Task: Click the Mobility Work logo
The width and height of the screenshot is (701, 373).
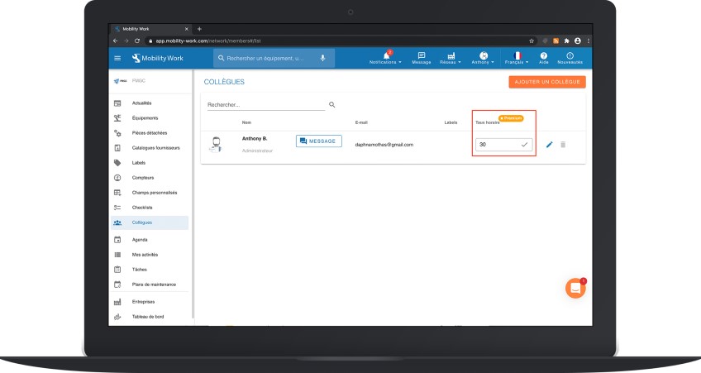Action: coord(157,58)
